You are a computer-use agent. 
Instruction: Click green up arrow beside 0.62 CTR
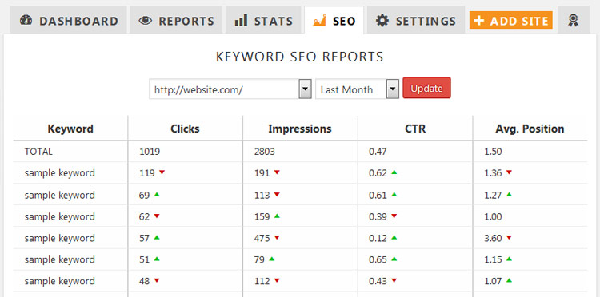point(394,172)
